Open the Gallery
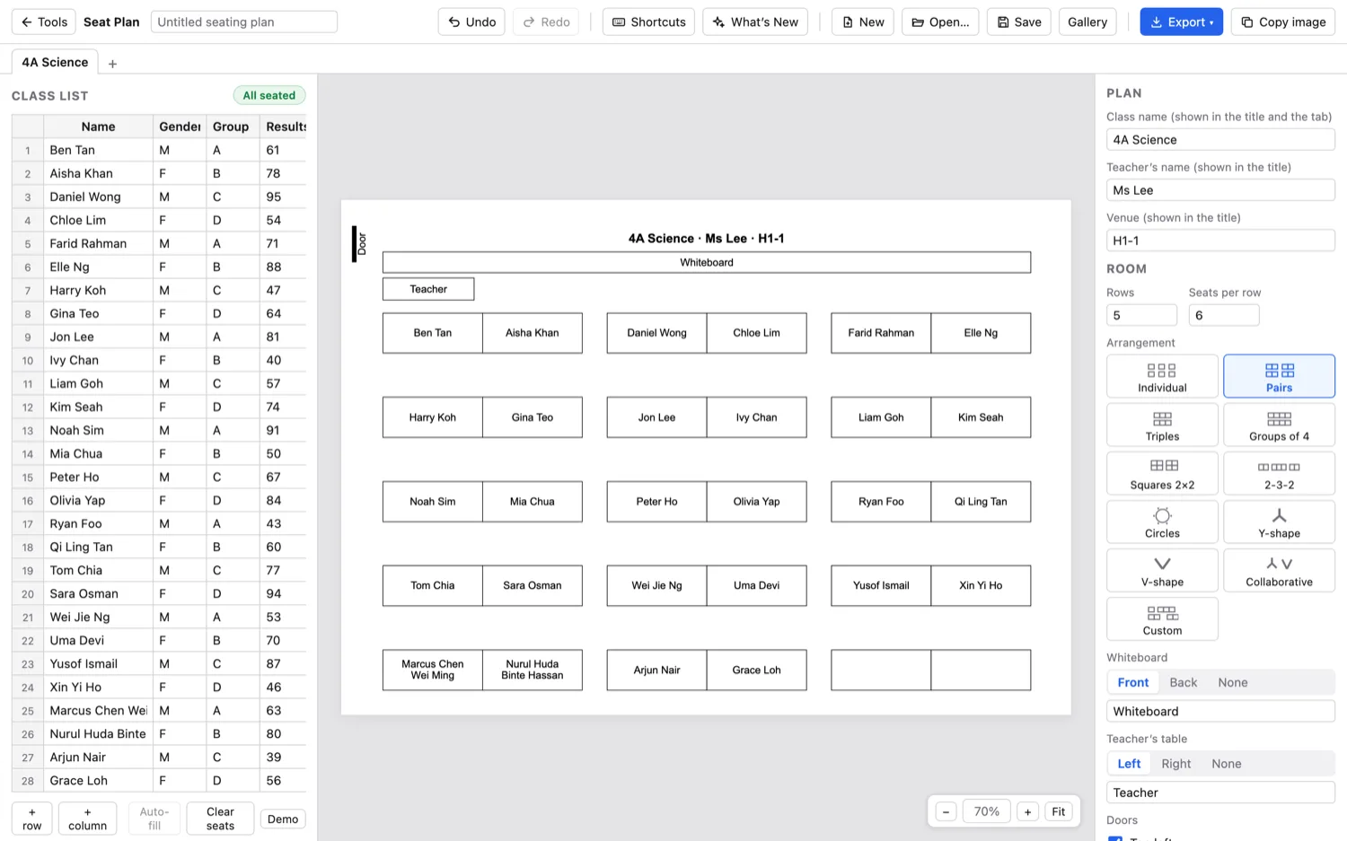This screenshot has height=841, width=1347. click(1087, 22)
